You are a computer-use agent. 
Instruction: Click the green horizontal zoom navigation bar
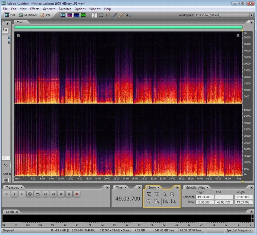[128, 27]
